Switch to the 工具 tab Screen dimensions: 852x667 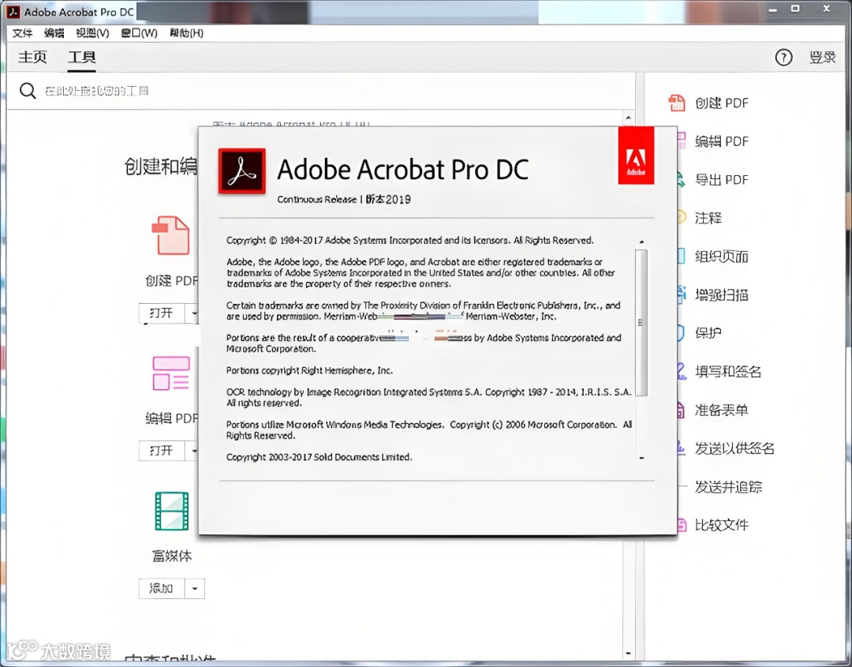click(82, 57)
